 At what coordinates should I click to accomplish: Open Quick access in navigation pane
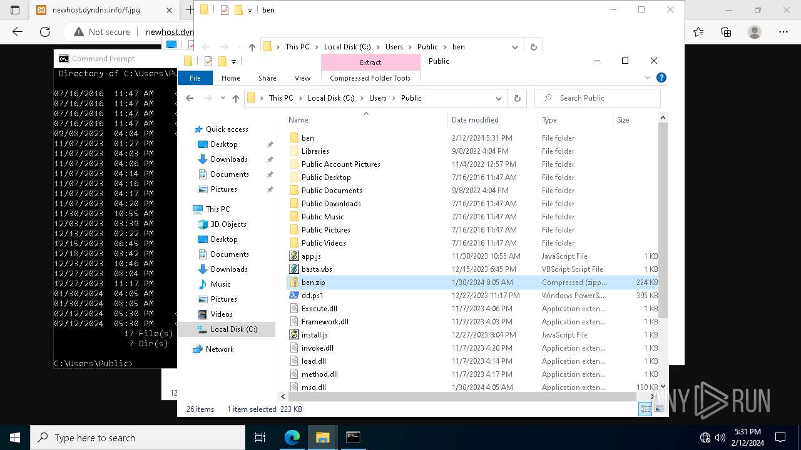point(227,129)
